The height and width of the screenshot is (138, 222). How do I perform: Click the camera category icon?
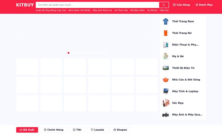point(166,115)
